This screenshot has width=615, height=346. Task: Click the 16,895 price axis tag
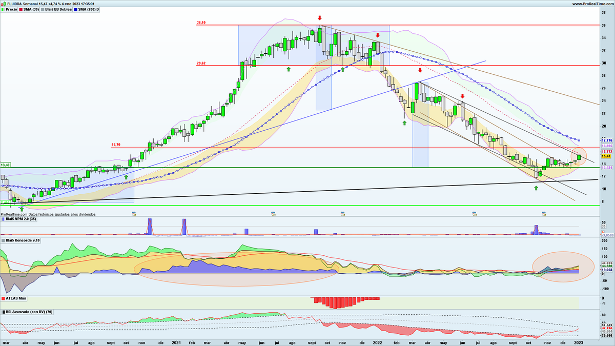coord(606,146)
